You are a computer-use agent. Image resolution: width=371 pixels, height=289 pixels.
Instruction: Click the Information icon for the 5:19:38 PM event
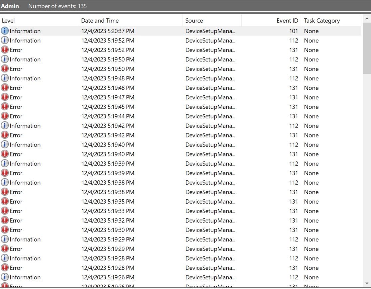coord(5,182)
